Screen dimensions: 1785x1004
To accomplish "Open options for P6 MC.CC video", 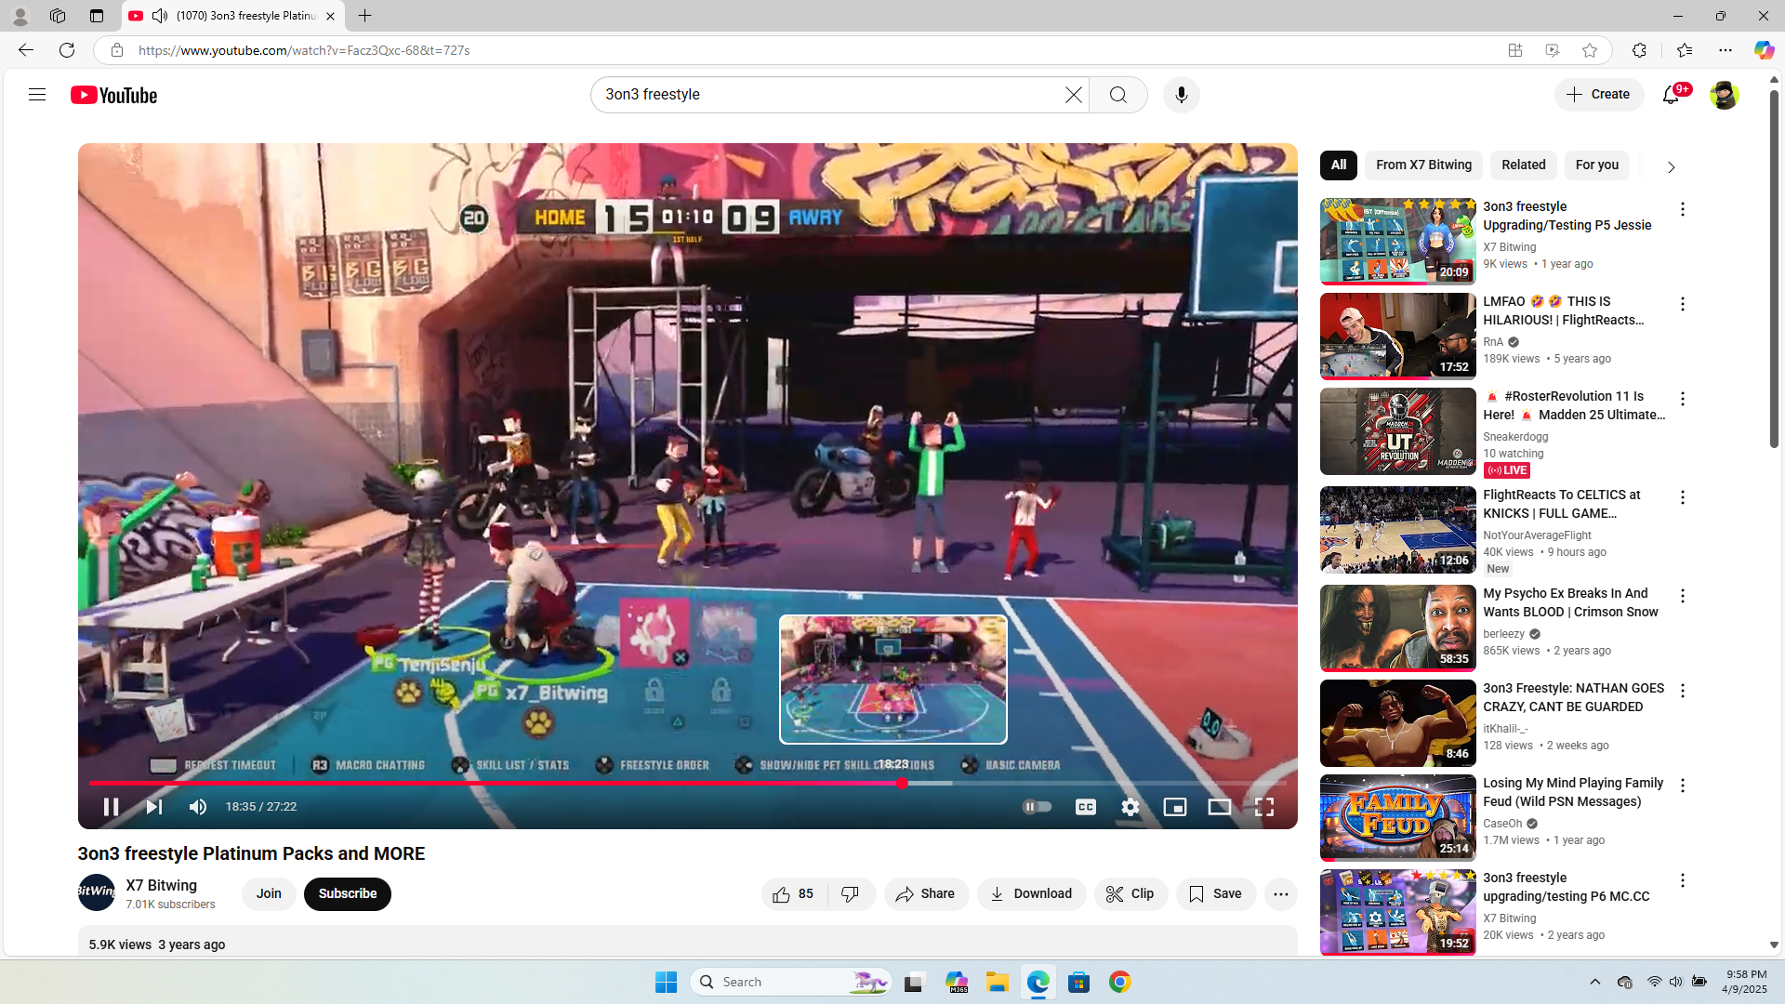I will pyautogui.click(x=1683, y=880).
